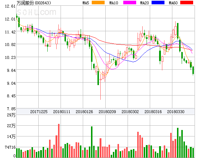Click the MA5 legend label
Screen dimensions: 215x158
[x=86, y=3]
